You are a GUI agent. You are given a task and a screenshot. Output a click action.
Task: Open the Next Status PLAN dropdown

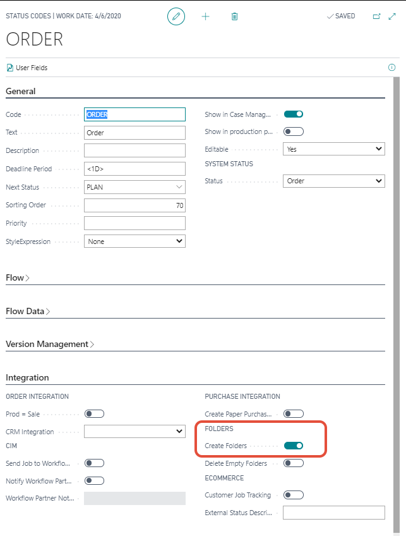coord(134,188)
